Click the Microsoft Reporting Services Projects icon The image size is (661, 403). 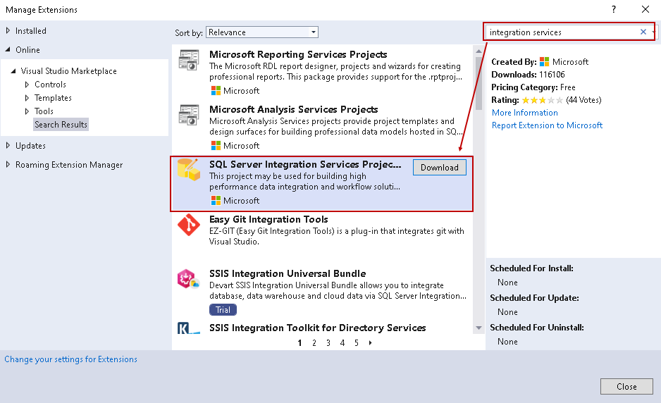(189, 61)
